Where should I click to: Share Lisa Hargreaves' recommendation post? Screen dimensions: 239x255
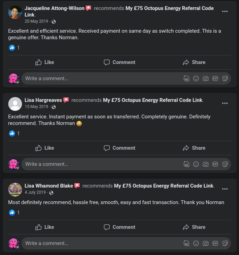point(194,148)
